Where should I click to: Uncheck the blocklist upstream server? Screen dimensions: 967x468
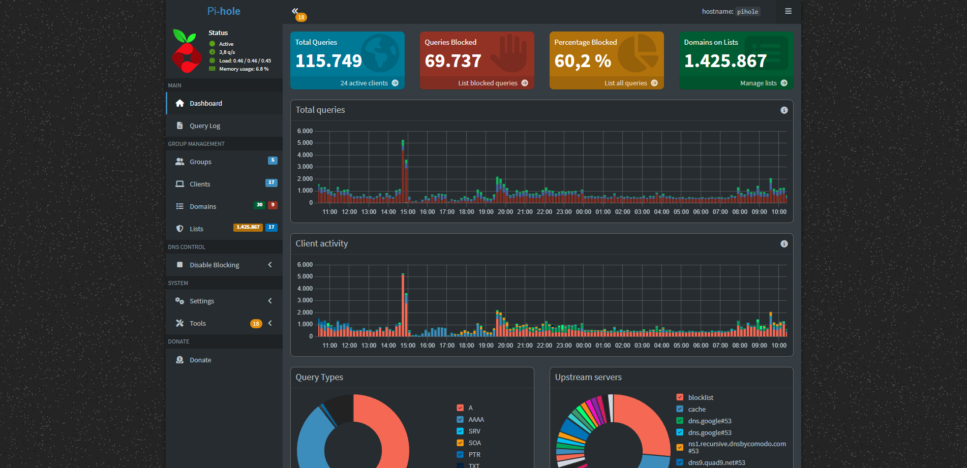tap(680, 397)
